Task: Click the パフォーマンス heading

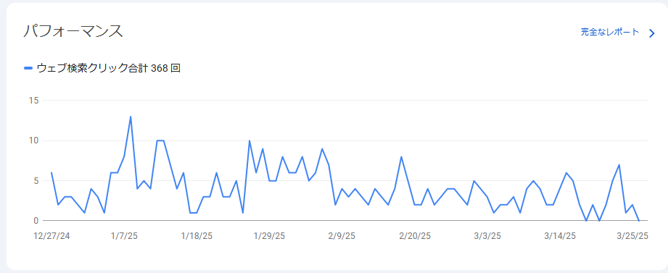Action: coord(73,31)
